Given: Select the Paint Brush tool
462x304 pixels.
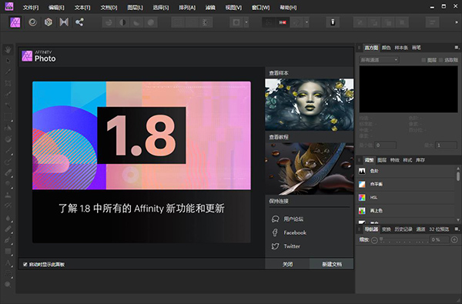Looking at the screenshot, I should tap(8, 151).
